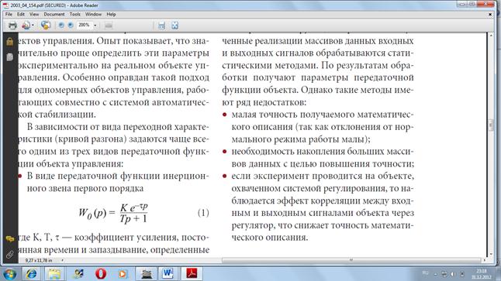Viewport: 501px width, 281px height.
Task: Click the full screen fit-page icon
Action: click(x=174, y=26)
